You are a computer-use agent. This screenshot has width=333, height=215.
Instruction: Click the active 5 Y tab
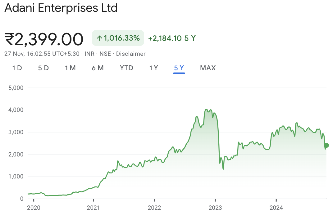coord(179,68)
